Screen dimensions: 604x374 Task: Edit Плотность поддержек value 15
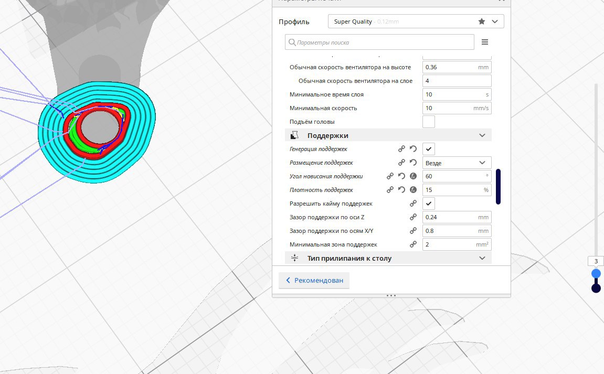(457, 190)
